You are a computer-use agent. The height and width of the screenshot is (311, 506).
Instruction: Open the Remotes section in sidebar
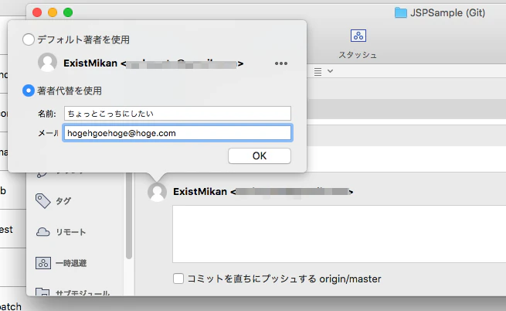coord(61,232)
